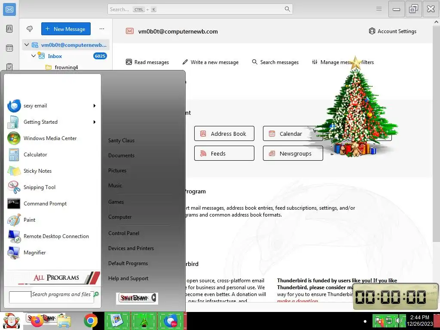440x330 pixels.
Task: Launch Snipping Tool from the Start menu
Action: (52, 187)
